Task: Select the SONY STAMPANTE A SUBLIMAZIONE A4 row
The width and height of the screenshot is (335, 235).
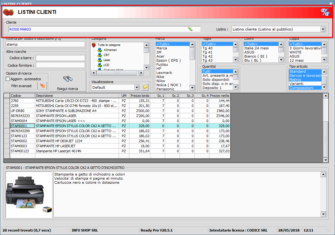Action: click(x=117, y=111)
